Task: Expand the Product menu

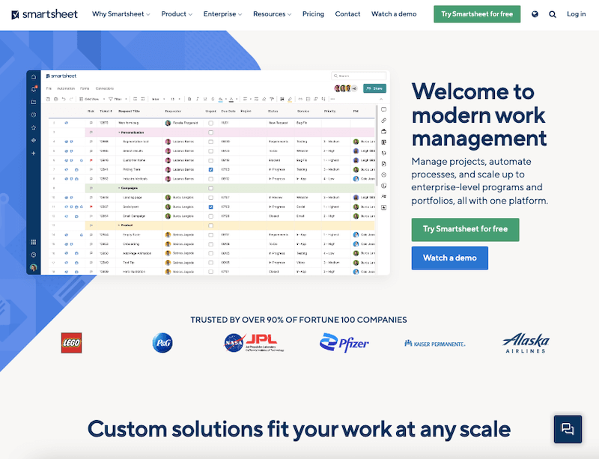Action: [177, 14]
